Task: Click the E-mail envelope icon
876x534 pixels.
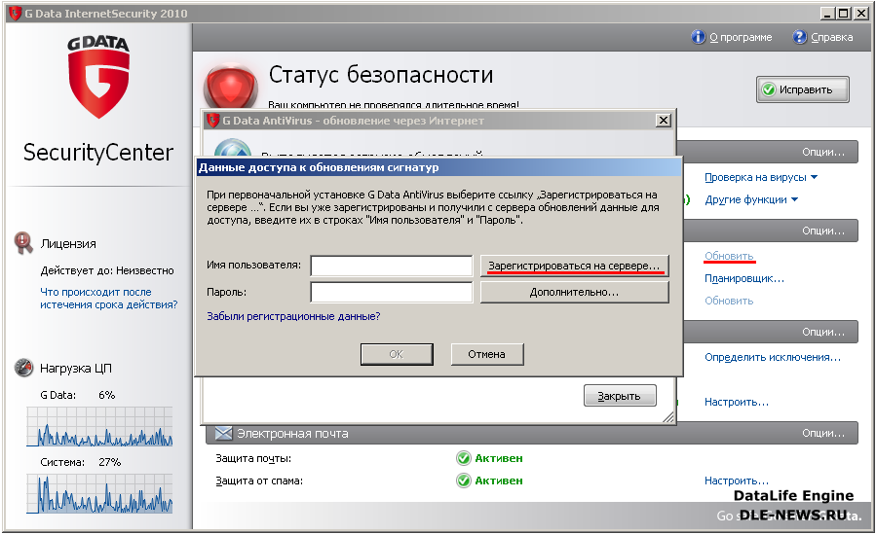Action: coord(223,433)
